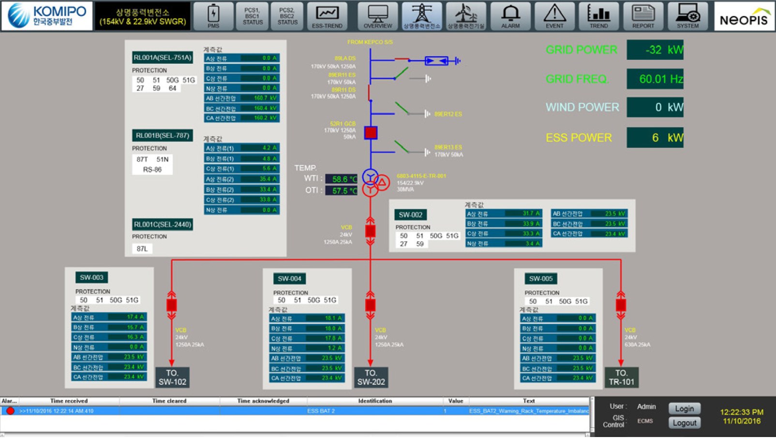The width and height of the screenshot is (776, 438).
Task: Open the EVENT warning triangle page
Action: (x=554, y=16)
